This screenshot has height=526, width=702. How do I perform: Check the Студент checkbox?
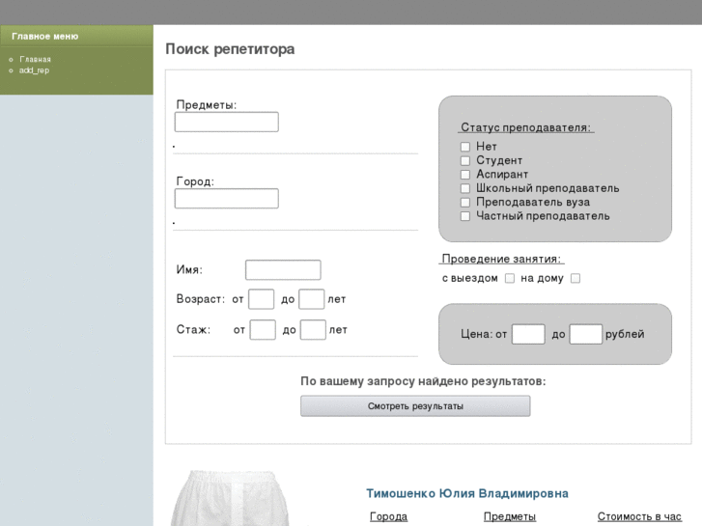click(465, 161)
